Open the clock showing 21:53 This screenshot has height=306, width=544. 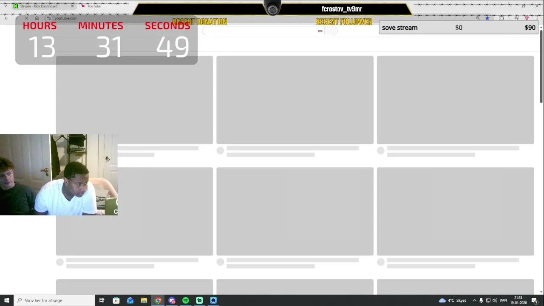click(518, 300)
